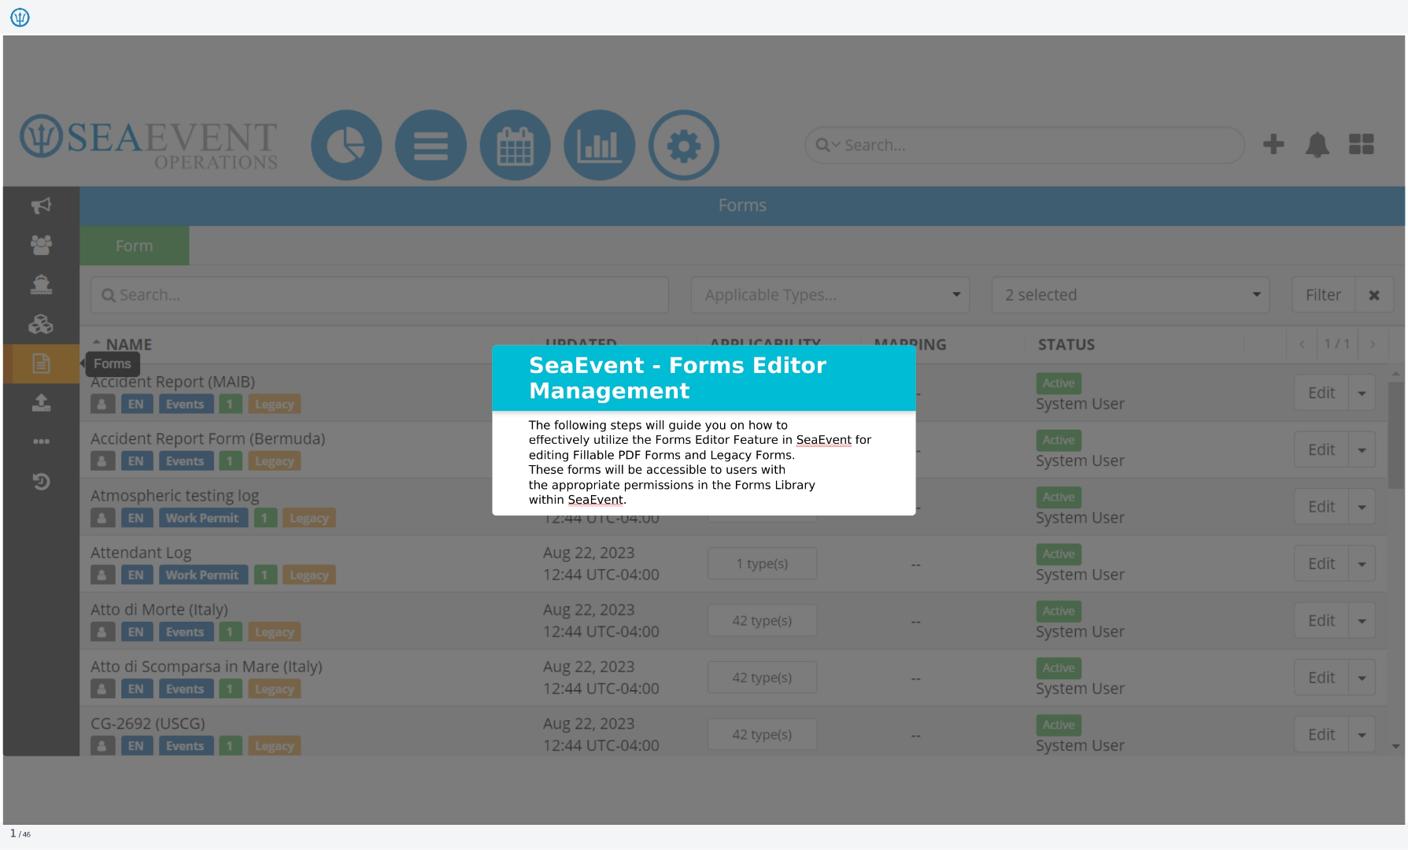
Task: Edit the Atto di Scomparsa in Mare form
Action: pos(1321,678)
